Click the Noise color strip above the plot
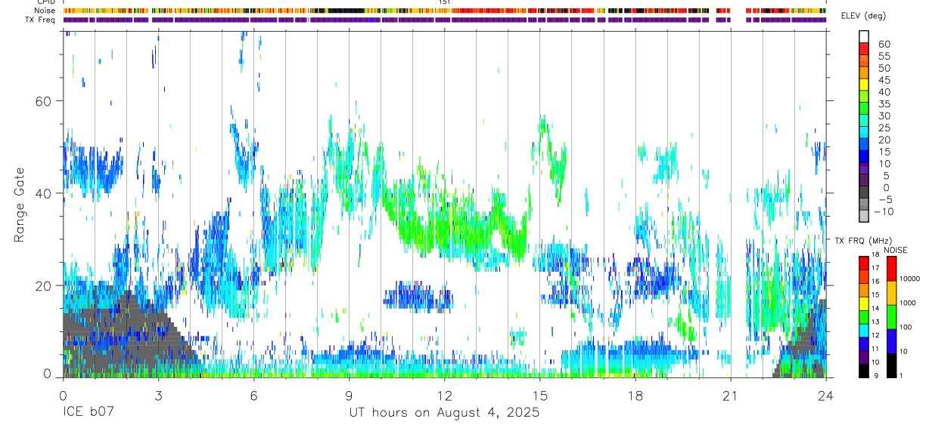This screenshot has height=428, width=929. (444, 11)
